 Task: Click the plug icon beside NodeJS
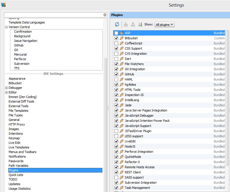pyautogui.click(x=122, y=146)
